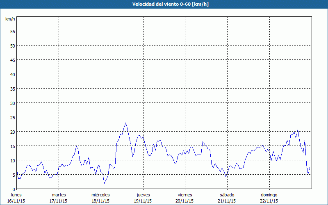
Task: Click the date label '16/11/15'
Action: pyautogui.click(x=16, y=201)
